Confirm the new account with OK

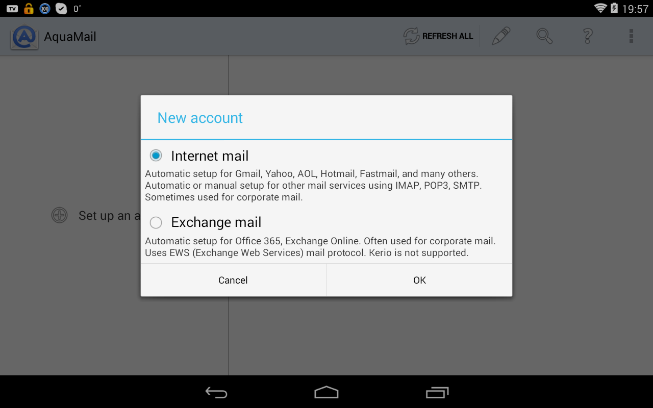pyautogui.click(x=419, y=280)
